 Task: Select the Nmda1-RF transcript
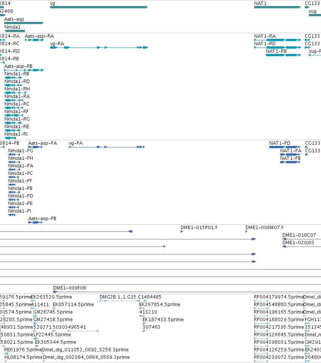14,115
